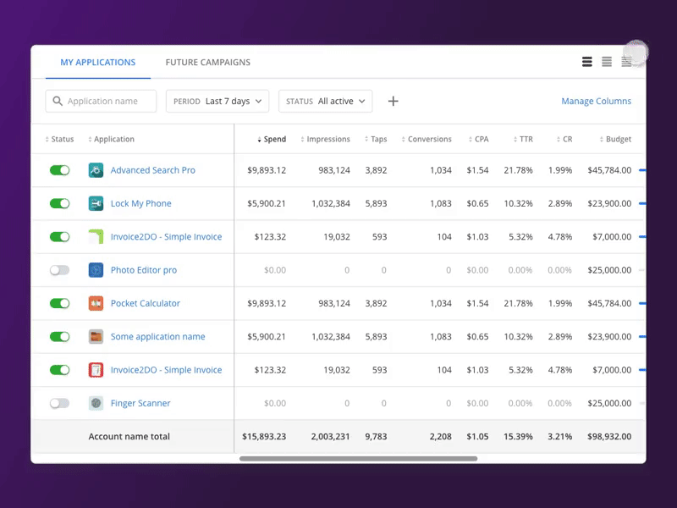Click the Lock My Phone app icon
The width and height of the screenshot is (677, 508).
click(96, 203)
